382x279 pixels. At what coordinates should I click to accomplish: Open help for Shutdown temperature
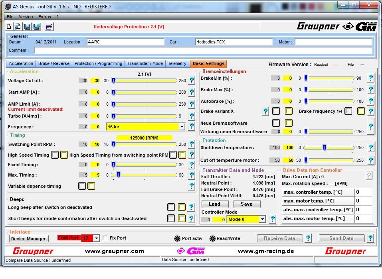(370, 147)
